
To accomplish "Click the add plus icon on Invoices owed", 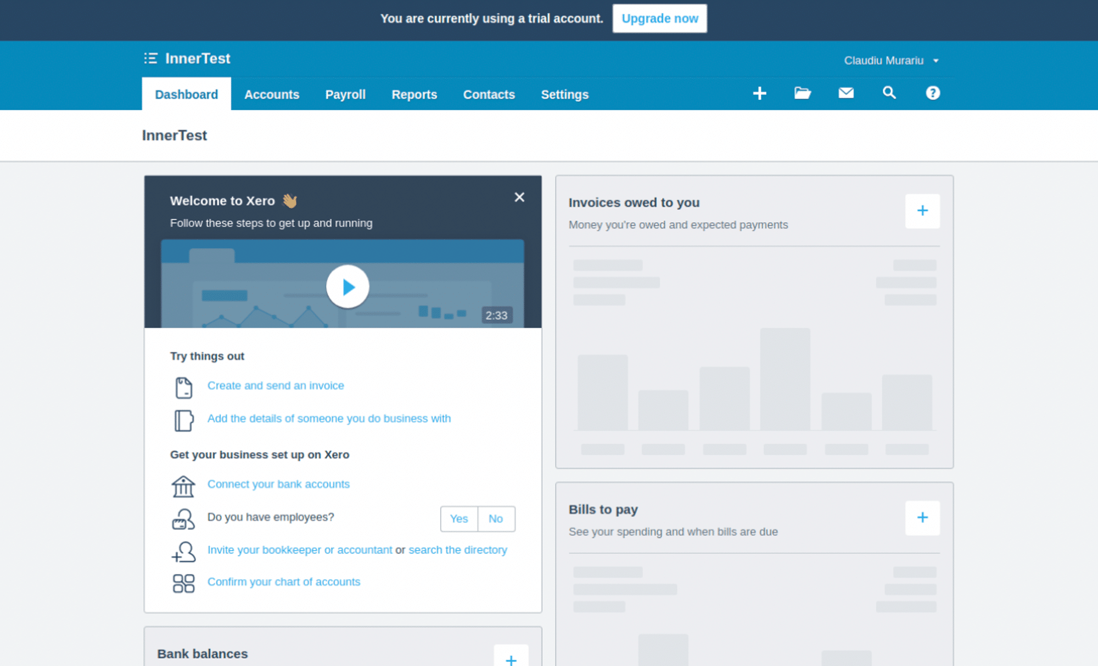I will tap(922, 210).
